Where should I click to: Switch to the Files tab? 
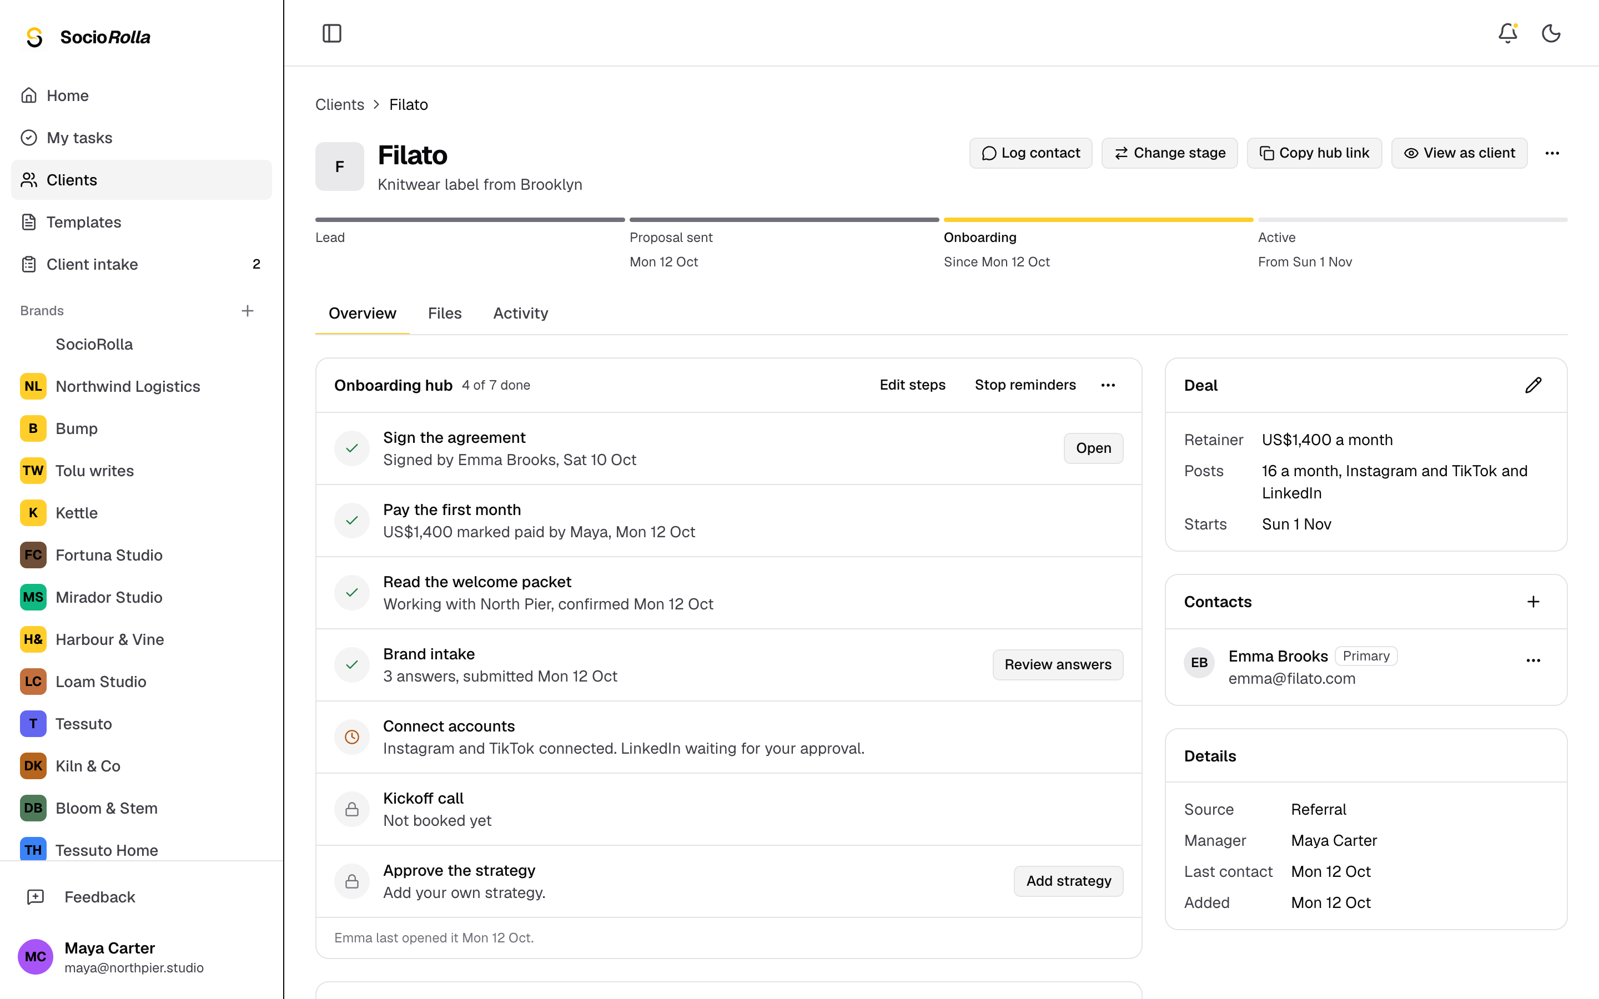point(445,313)
